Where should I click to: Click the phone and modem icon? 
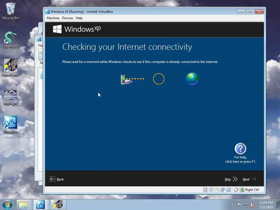126,79
